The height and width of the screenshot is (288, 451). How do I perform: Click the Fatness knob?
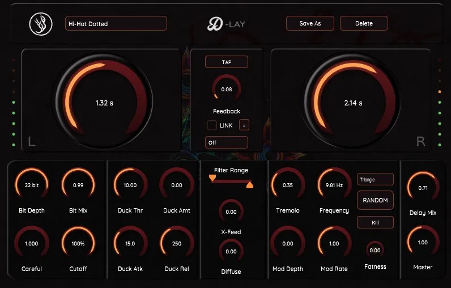(375, 250)
